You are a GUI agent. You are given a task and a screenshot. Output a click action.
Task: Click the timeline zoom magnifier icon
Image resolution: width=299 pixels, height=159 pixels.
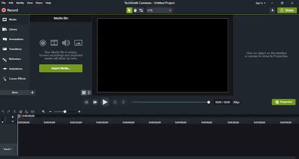coord(43,111)
